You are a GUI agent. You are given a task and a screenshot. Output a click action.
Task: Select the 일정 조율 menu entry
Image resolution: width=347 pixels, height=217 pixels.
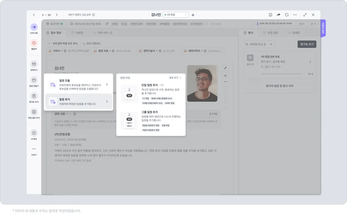(78, 84)
